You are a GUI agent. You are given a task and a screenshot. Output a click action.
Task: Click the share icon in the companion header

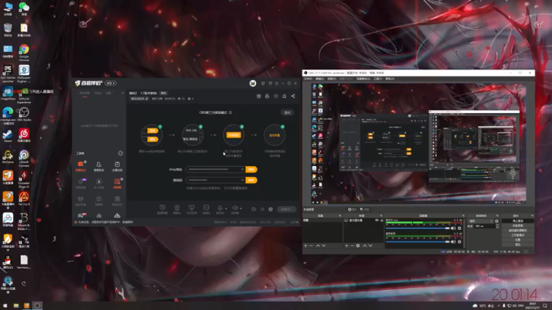[x=293, y=96]
